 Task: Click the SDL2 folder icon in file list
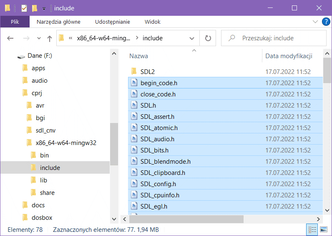click(134, 72)
